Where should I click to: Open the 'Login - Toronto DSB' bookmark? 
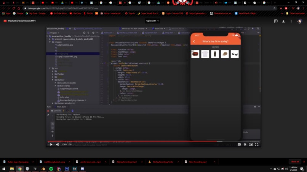tap(172, 13)
